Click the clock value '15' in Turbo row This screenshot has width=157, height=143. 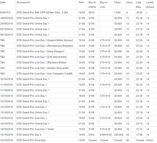(128, 129)
